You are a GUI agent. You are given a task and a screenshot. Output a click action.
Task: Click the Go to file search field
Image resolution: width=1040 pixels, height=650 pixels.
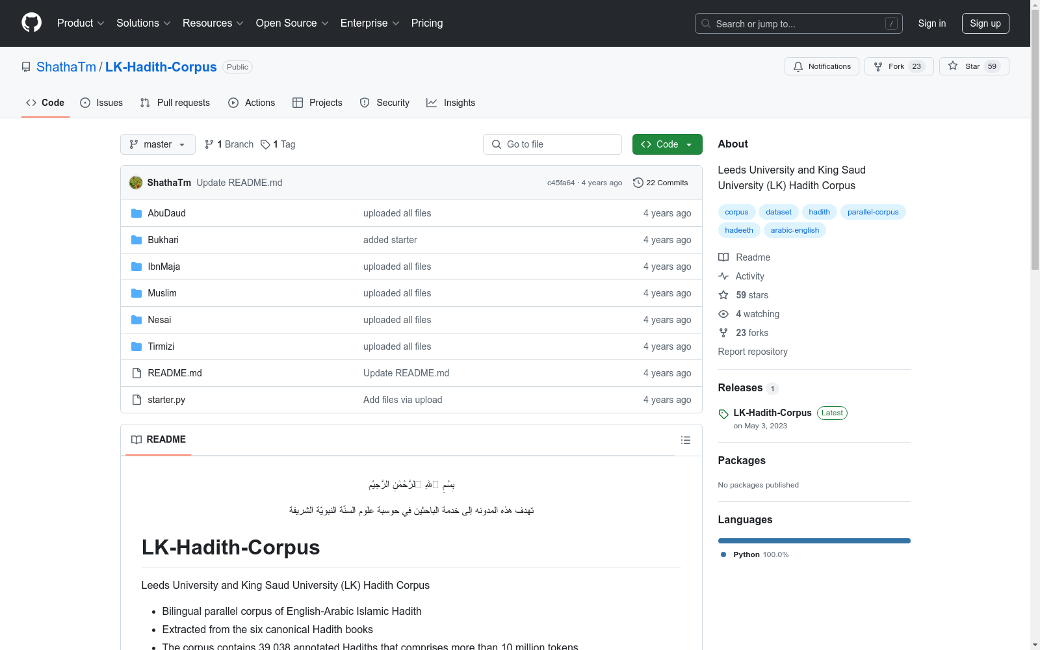coord(552,144)
